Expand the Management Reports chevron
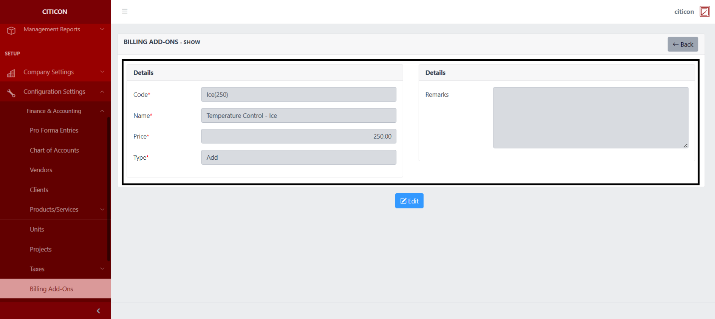This screenshot has width=715, height=319. (x=102, y=29)
